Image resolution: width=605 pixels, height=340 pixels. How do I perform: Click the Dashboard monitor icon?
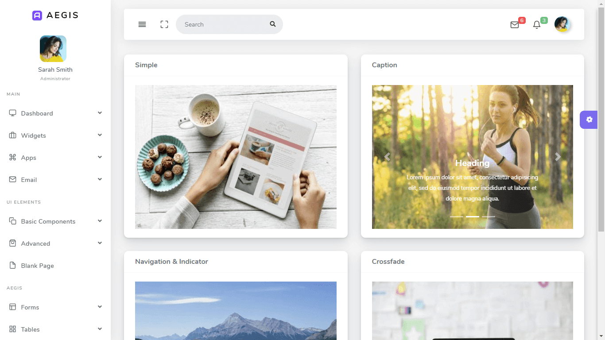[x=12, y=113]
